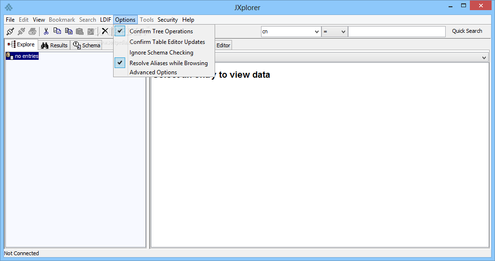
Task: Open the Security menu
Action: pos(168,20)
